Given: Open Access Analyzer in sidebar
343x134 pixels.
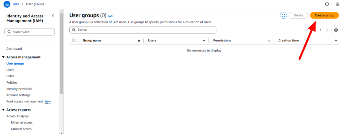Looking at the screenshot, I should (x=18, y=116).
